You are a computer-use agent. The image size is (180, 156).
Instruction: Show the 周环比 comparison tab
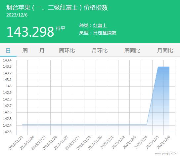coord(67,51)
